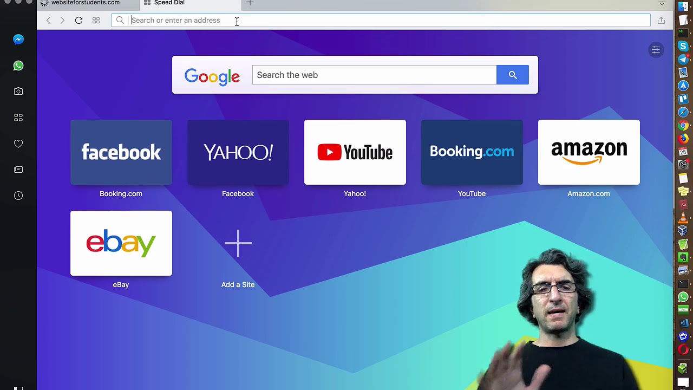Open Easy Setup customization sliders icon
The width and height of the screenshot is (693, 390).
point(656,50)
